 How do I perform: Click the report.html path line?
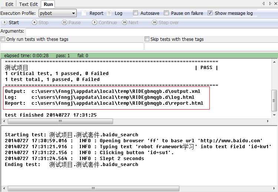click(104, 103)
